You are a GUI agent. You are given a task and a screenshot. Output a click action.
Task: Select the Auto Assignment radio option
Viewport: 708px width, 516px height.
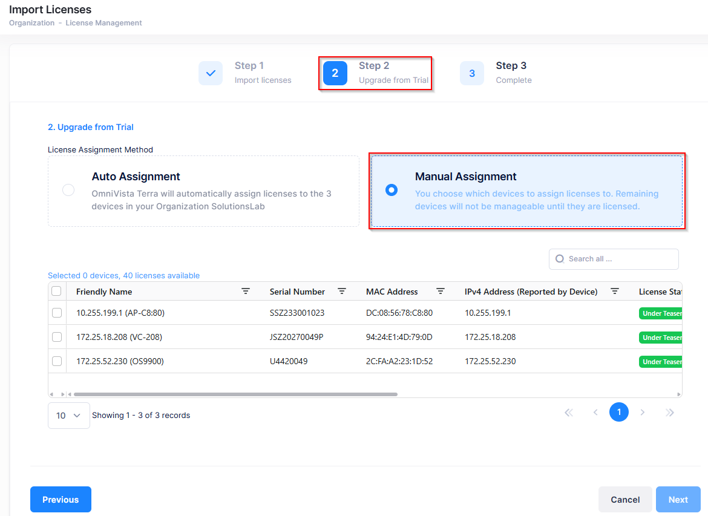click(68, 190)
